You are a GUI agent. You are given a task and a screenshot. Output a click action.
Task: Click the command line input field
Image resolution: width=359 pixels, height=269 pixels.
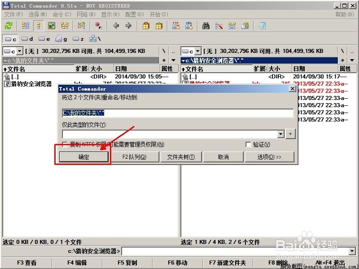(x=235, y=252)
